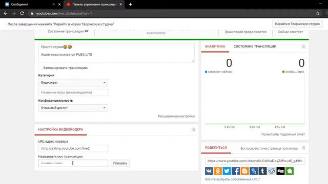Go forward in browser history
The image size is (328, 184).
(14, 13)
